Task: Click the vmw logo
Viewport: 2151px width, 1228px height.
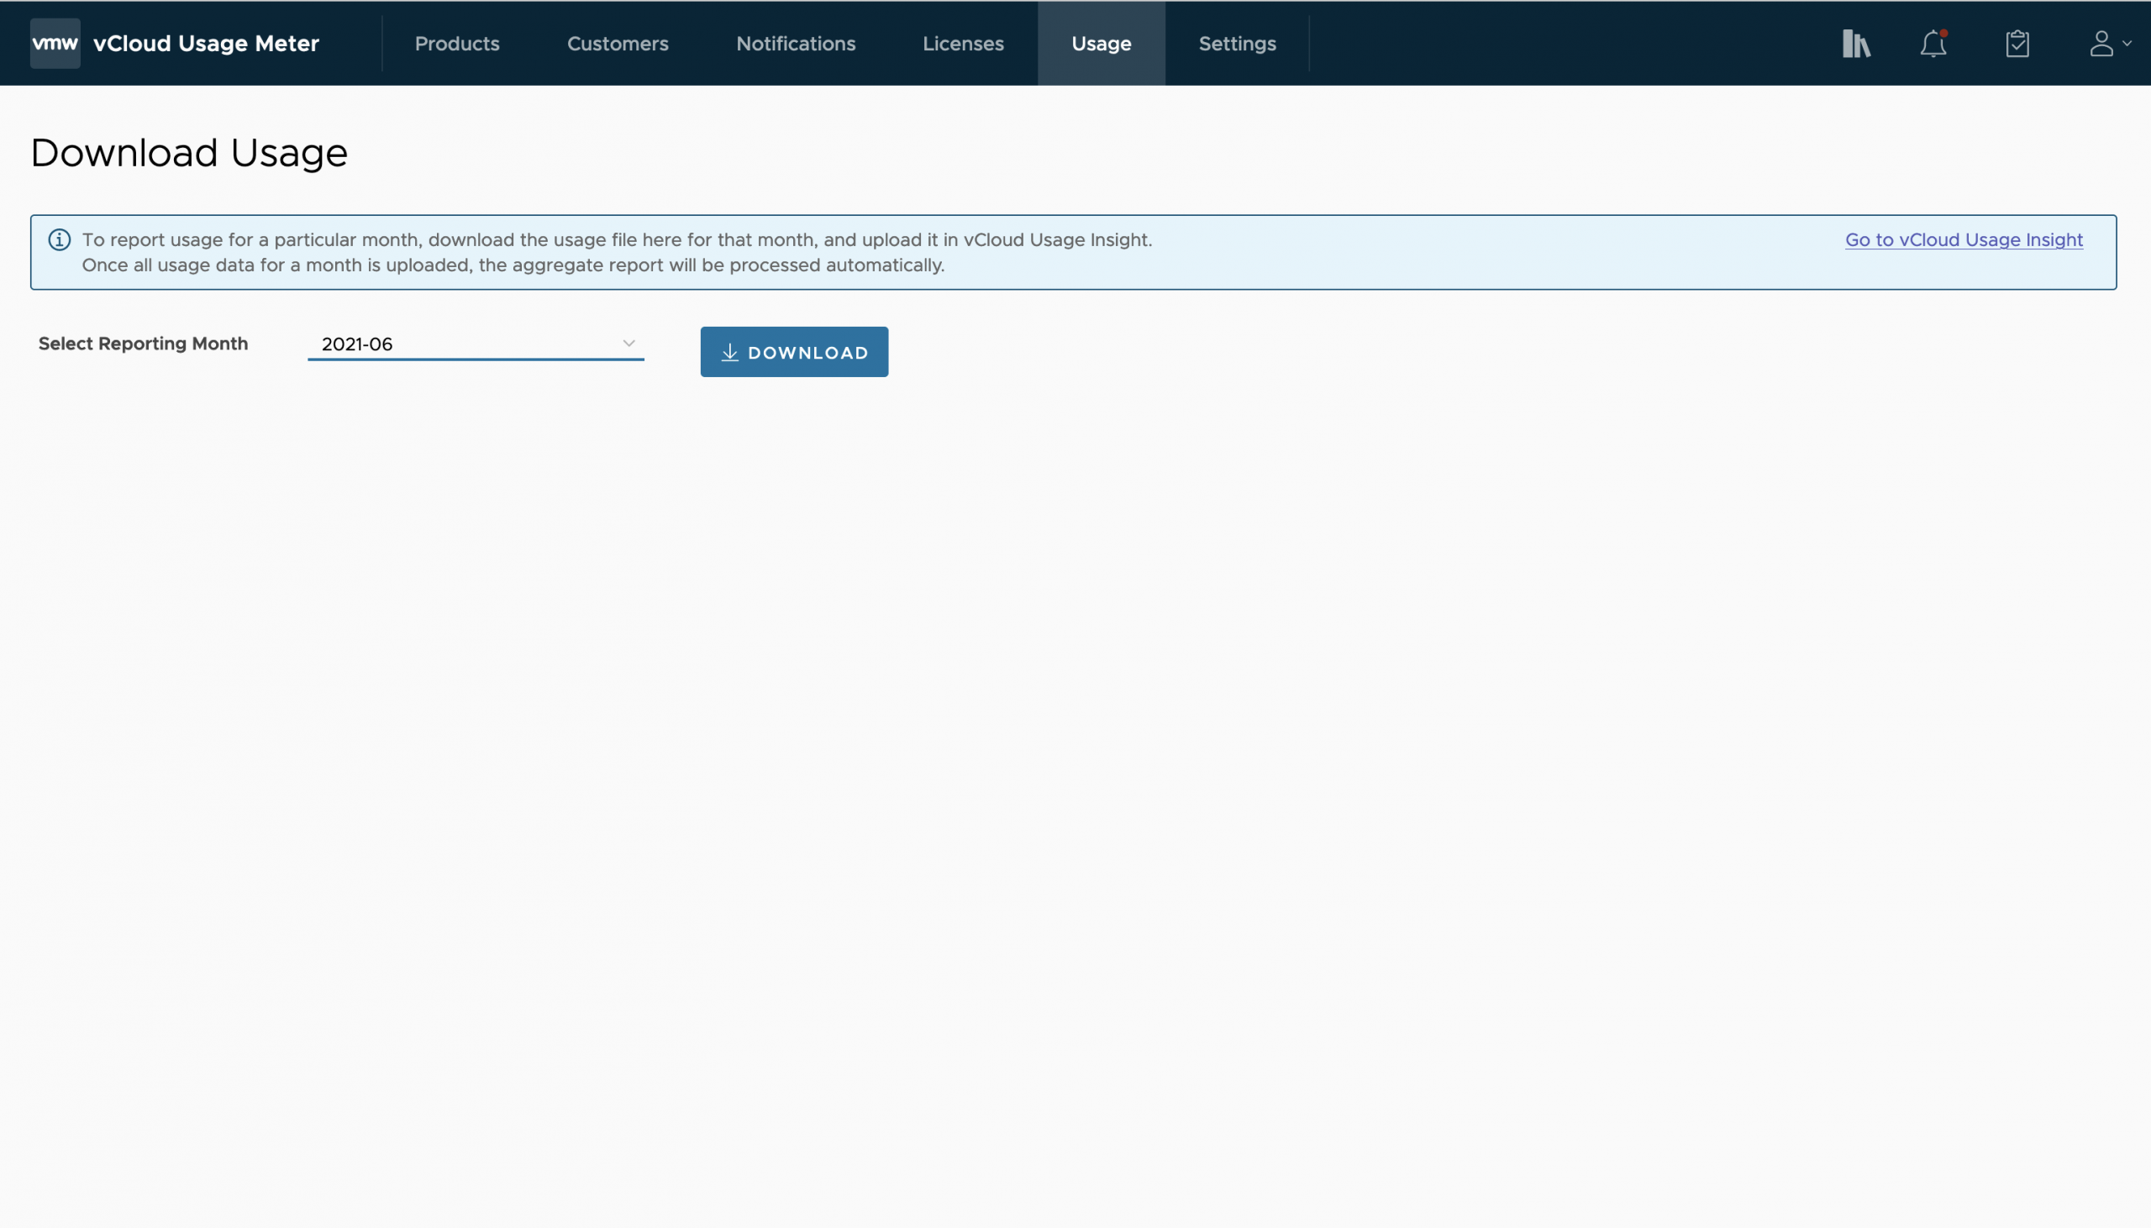Action: 55,43
